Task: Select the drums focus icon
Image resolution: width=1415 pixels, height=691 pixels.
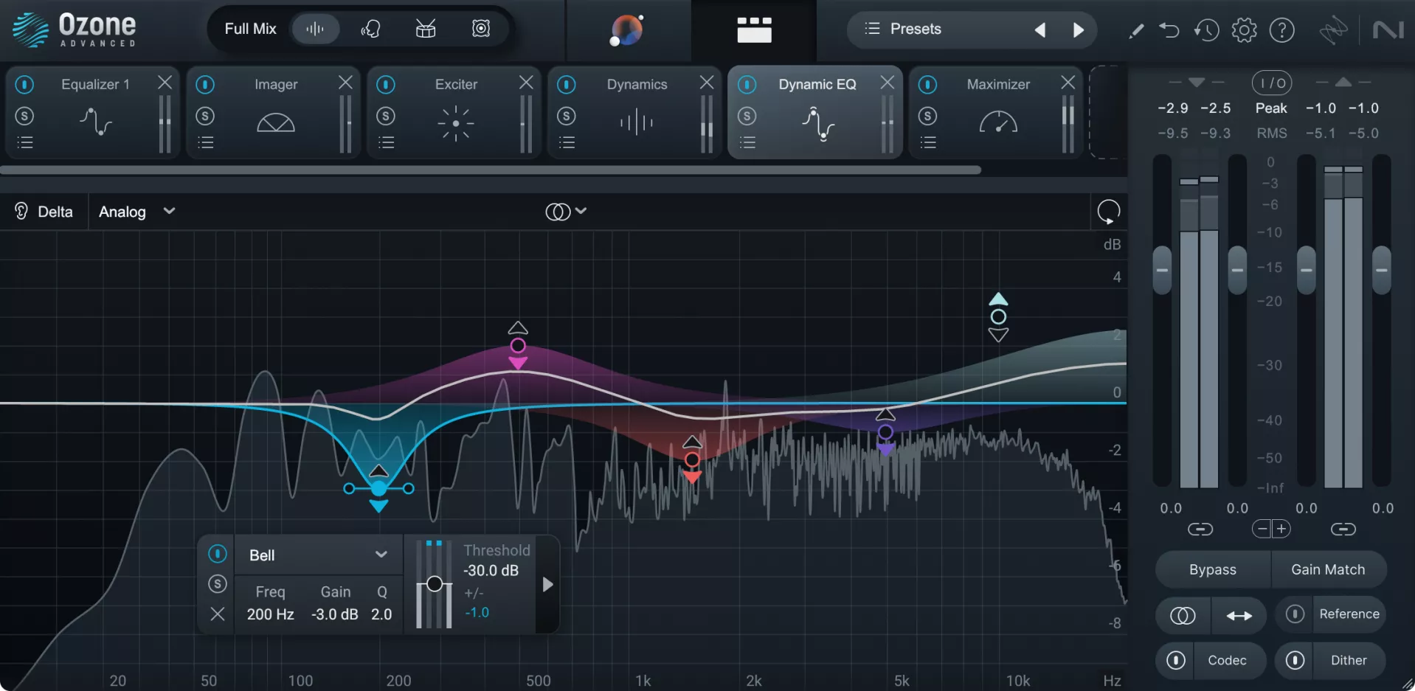Action: [x=426, y=29]
